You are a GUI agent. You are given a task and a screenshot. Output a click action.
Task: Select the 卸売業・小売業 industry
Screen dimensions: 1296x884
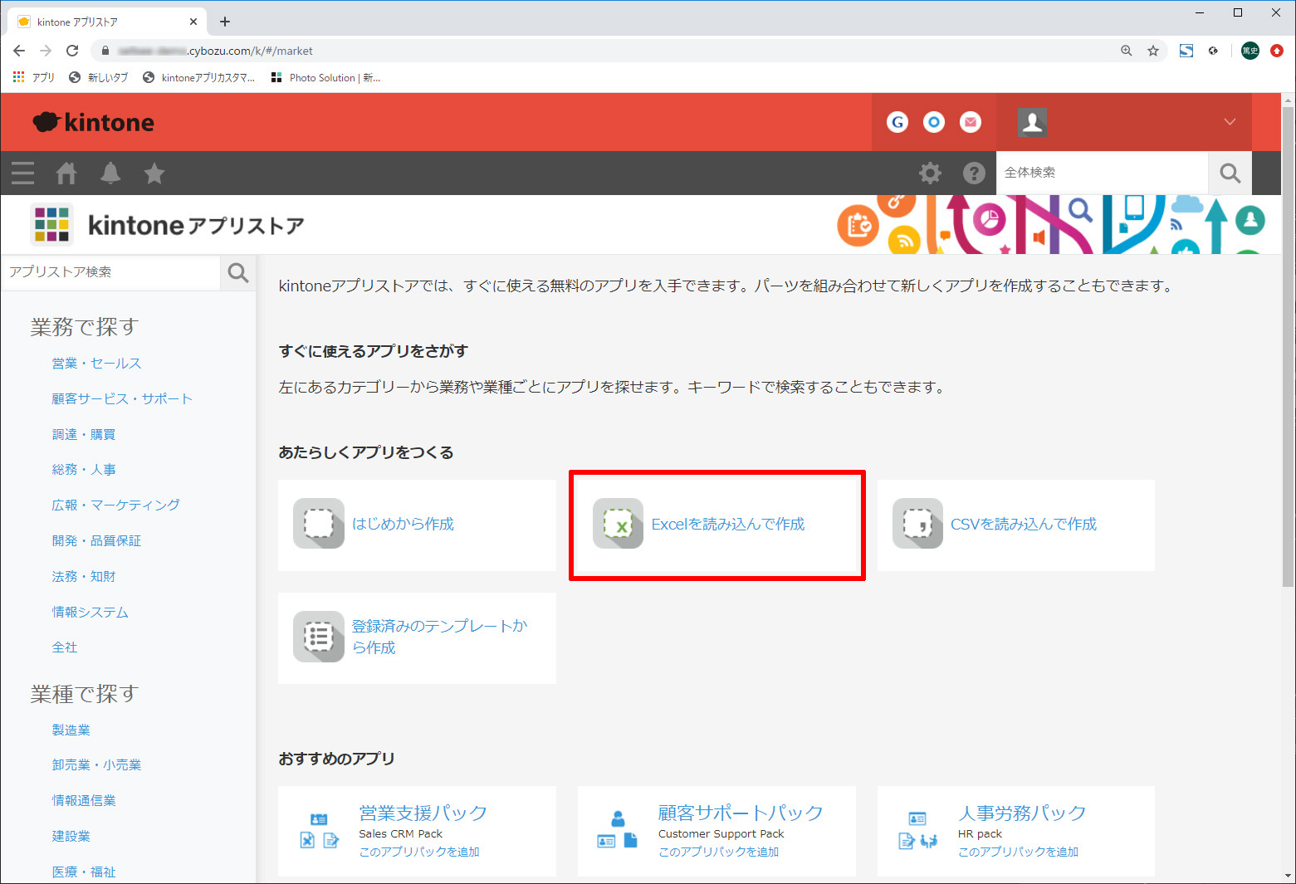pos(96,764)
